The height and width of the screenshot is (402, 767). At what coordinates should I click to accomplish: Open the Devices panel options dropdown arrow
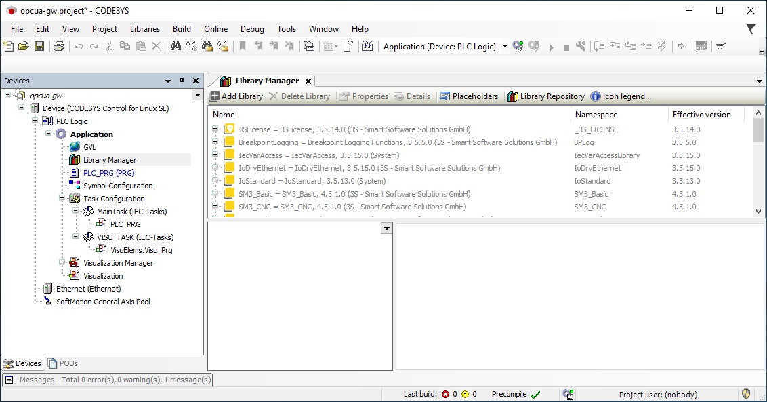pos(168,81)
